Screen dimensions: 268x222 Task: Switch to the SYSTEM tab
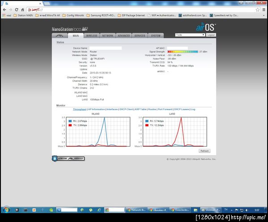click(x=156, y=36)
